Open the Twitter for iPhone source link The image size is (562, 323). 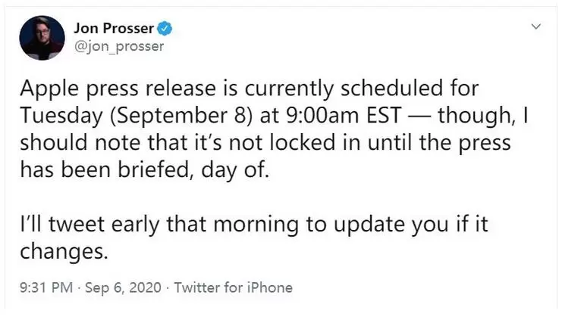point(234,287)
